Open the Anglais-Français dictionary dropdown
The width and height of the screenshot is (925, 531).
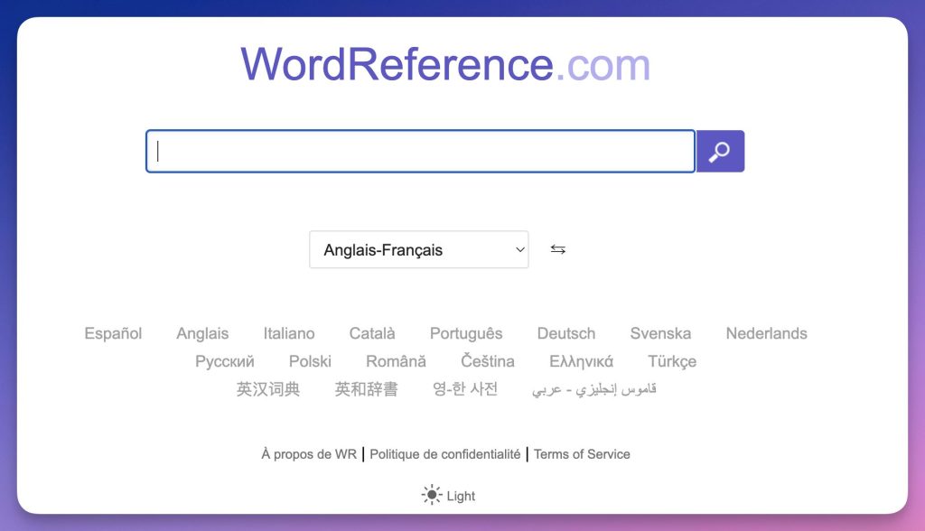pyautogui.click(x=418, y=249)
